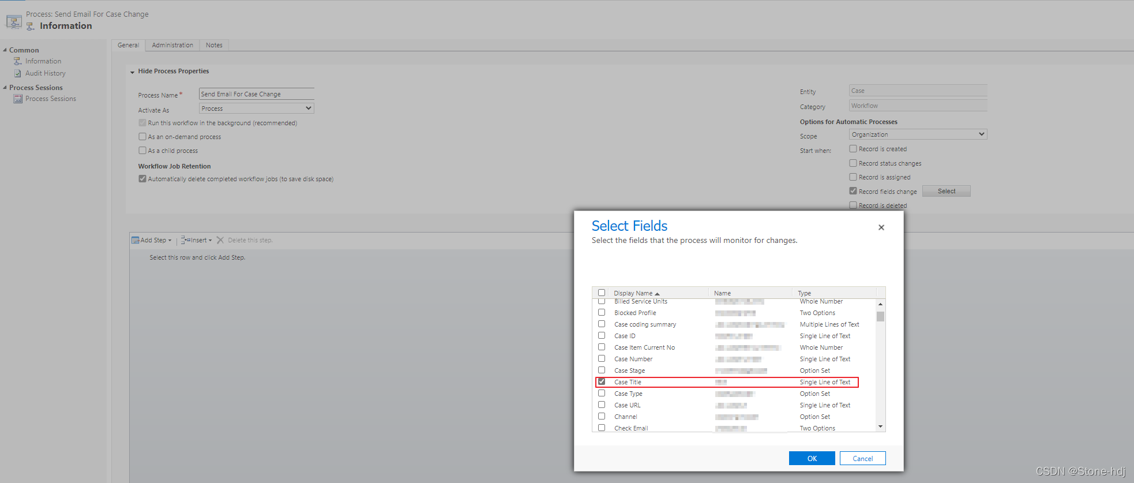Image resolution: width=1134 pixels, height=483 pixels.
Task: Open Process Sessions link in the sidebar
Action: [x=51, y=99]
